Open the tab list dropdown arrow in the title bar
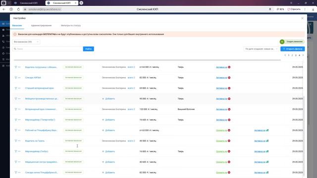Viewport: 317px width, 178px height. pyautogui.click(x=9, y=3)
